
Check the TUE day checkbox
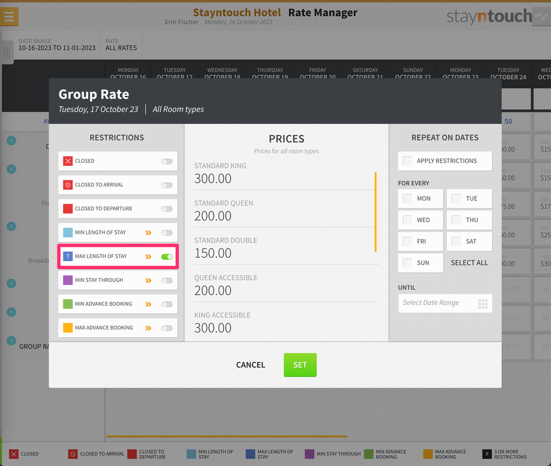click(456, 199)
